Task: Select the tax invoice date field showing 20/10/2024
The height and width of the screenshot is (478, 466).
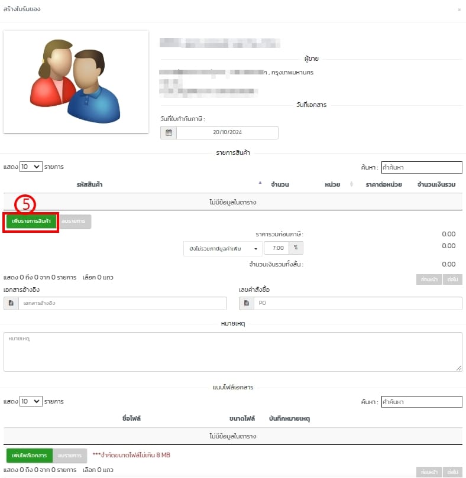Action: coord(227,133)
